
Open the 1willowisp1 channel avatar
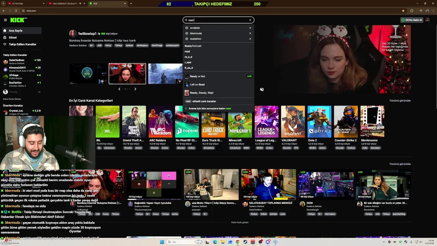coord(73,33)
